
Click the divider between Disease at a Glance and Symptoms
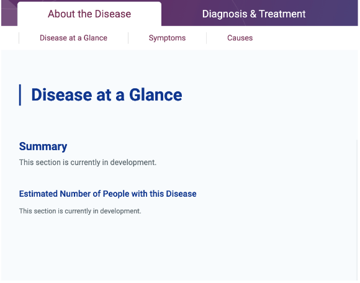click(x=128, y=38)
